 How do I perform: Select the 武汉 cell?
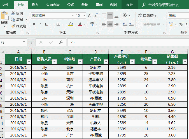click(70, 110)
